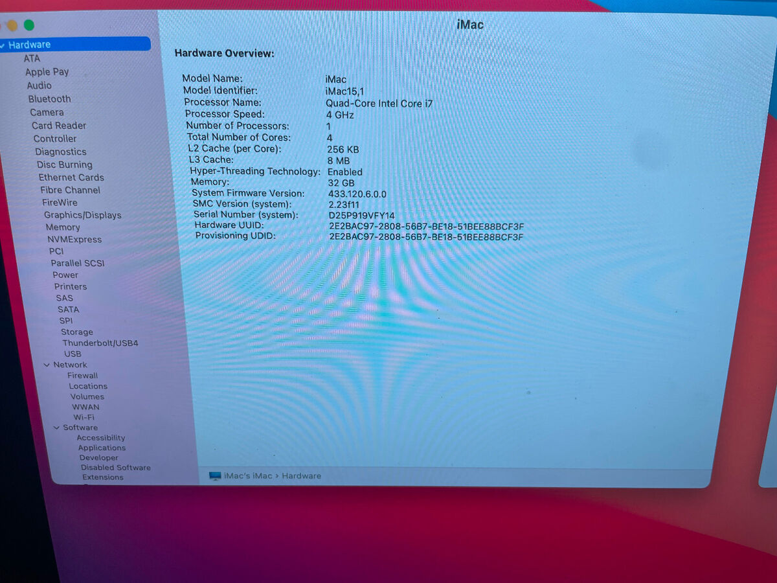Open the SATA entry

(x=68, y=310)
